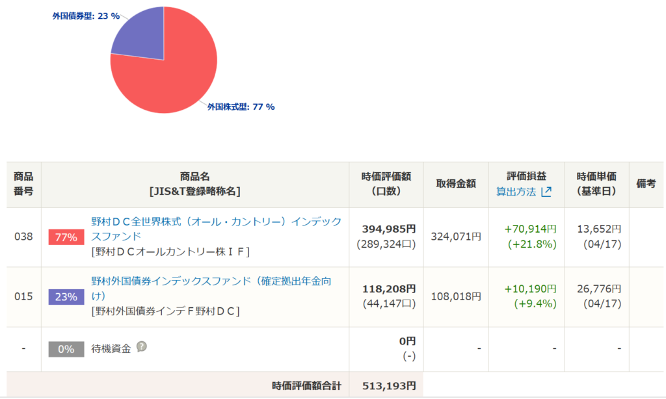The height and width of the screenshot is (399, 666).
Task: Click the gray 0% allocation badge
Action: click(x=66, y=349)
